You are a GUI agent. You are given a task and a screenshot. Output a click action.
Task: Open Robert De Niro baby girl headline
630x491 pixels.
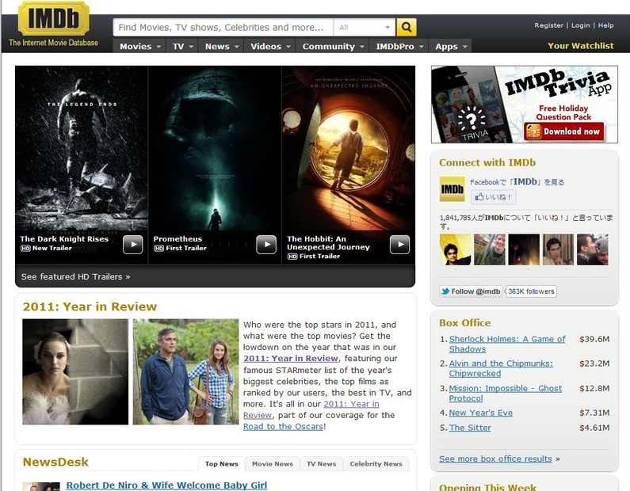[166, 485]
